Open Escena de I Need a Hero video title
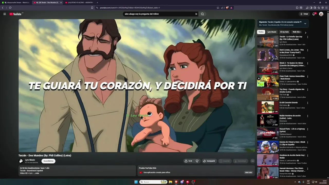329x185 pixels. tap(293, 143)
